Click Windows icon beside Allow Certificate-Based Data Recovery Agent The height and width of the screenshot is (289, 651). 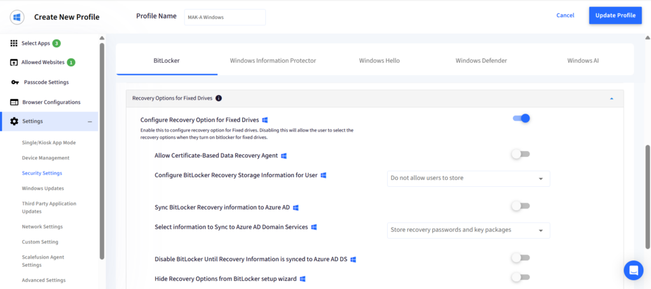[x=284, y=156]
